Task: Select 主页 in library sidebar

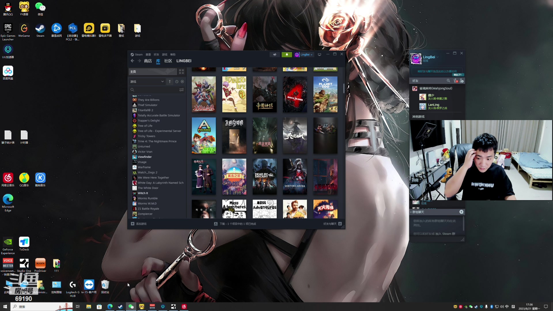Action: point(153,71)
